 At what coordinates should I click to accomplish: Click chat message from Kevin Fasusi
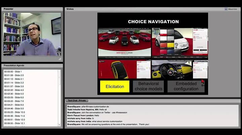[83, 115]
